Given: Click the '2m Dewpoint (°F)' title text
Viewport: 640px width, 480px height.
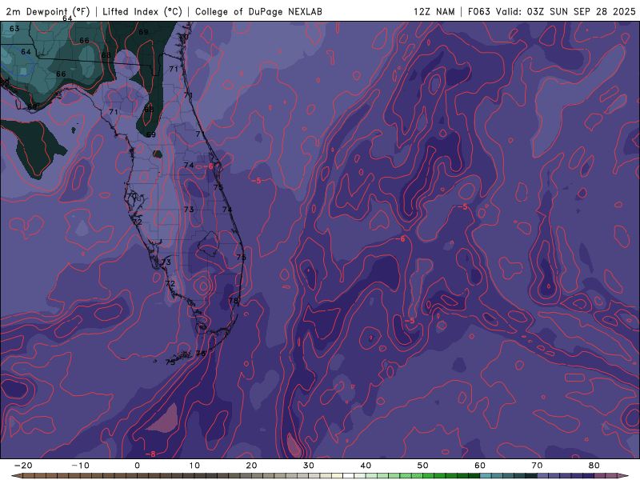Looking at the screenshot, I should (x=48, y=11).
